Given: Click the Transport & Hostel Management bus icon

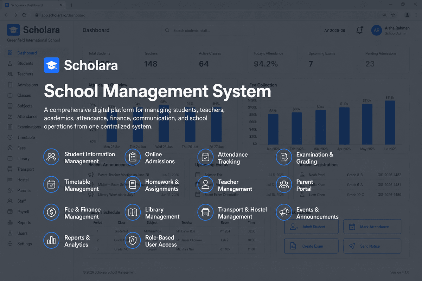Looking at the screenshot, I should click(205, 212).
